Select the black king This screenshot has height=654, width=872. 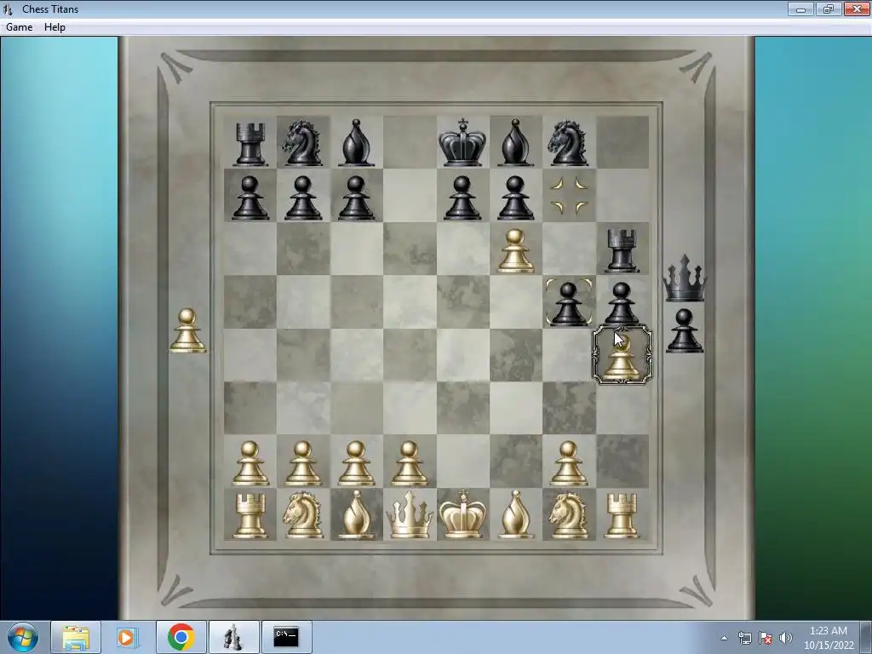point(462,142)
